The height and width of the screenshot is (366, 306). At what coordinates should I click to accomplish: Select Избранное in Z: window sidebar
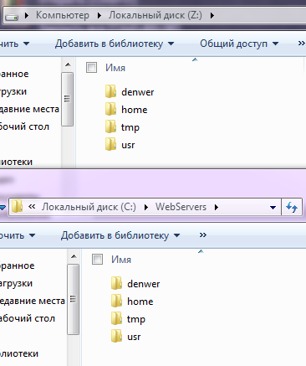pyautogui.click(x=14, y=74)
